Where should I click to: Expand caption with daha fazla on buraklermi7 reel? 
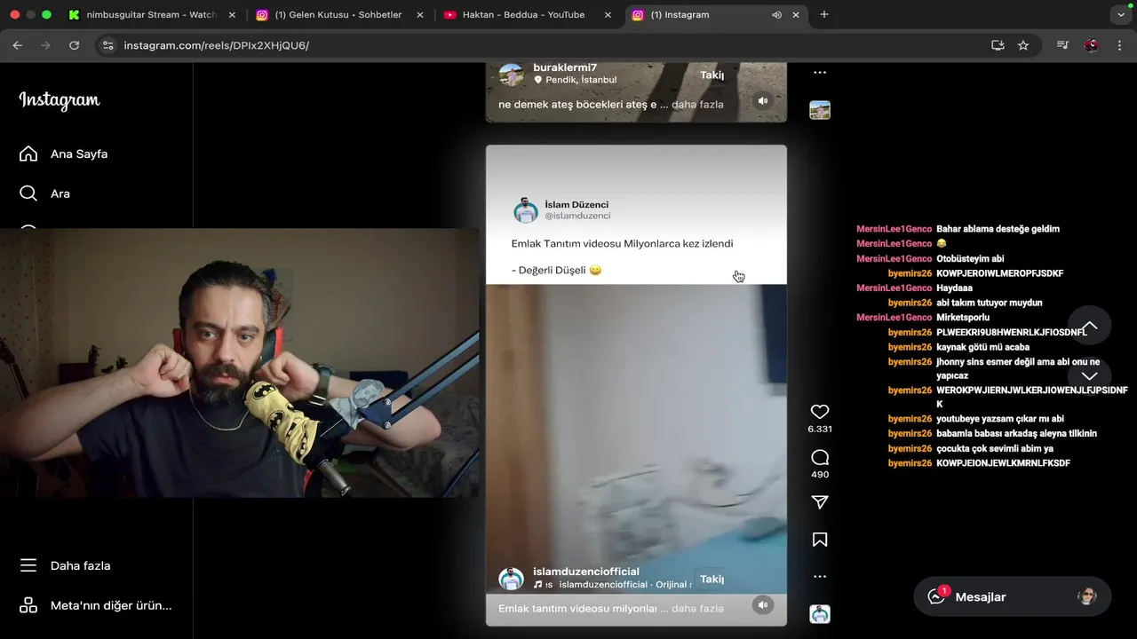tap(697, 105)
